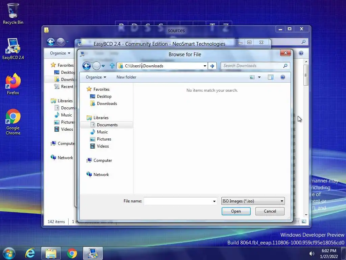
Task: Switch sources window to large icons view
Action: pos(304,221)
